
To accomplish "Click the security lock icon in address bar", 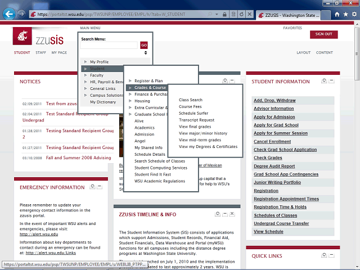I will click(x=224, y=15).
